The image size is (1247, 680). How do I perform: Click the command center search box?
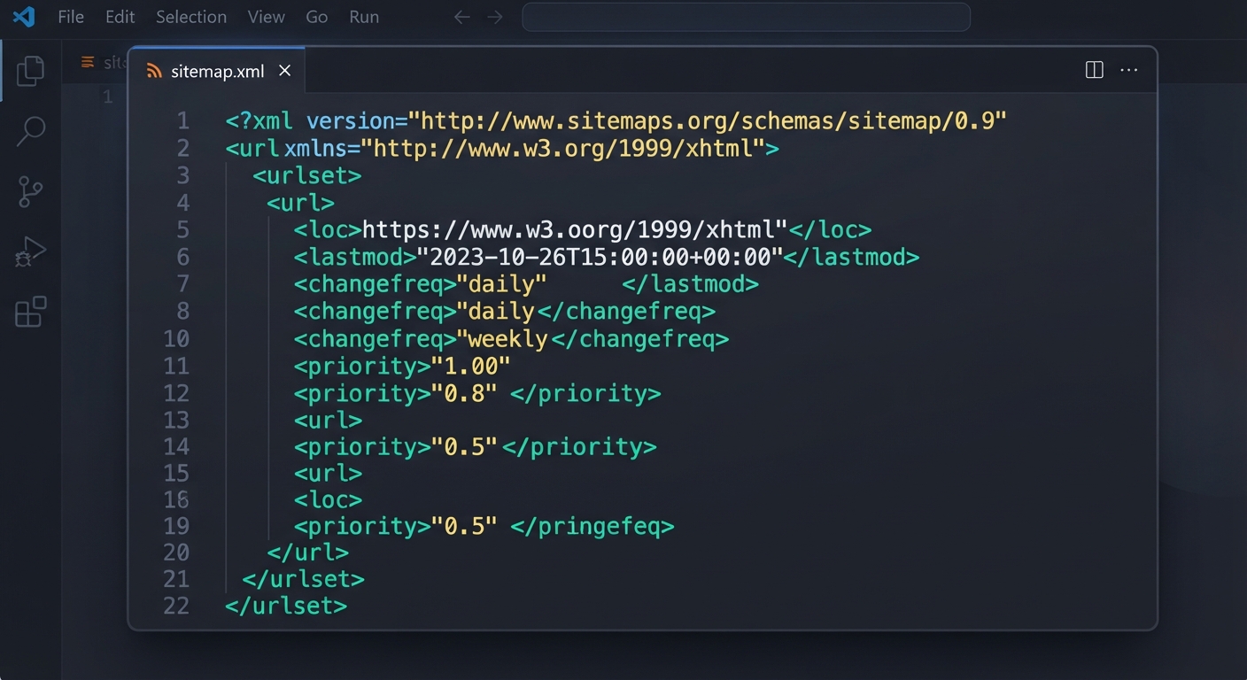point(746,17)
